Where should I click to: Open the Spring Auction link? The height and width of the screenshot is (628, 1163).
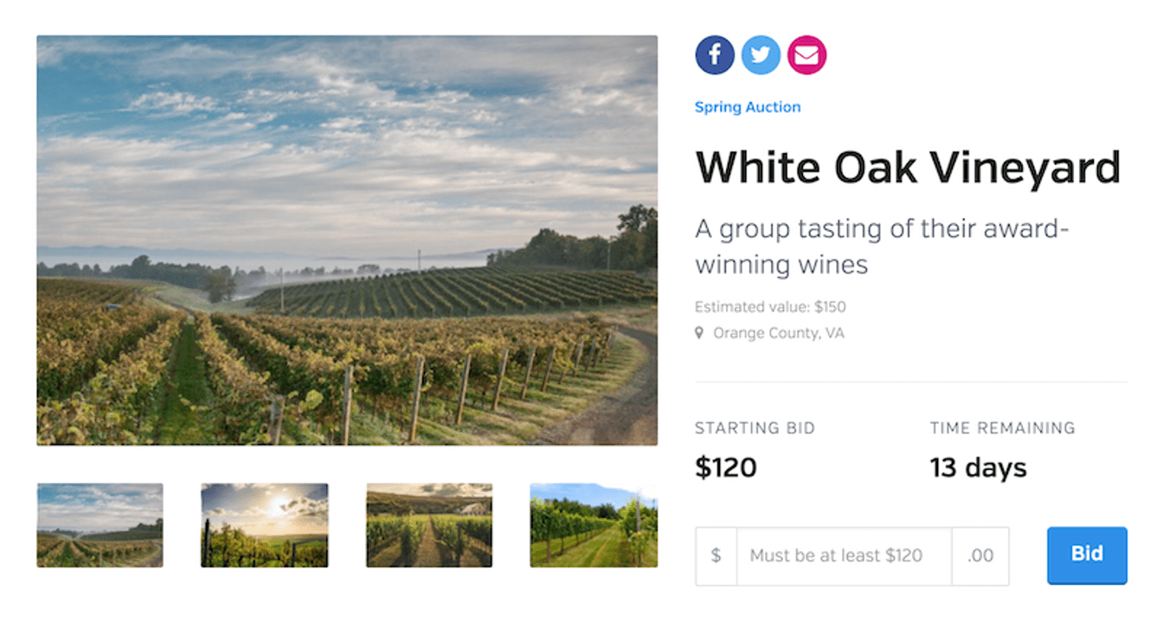748,107
